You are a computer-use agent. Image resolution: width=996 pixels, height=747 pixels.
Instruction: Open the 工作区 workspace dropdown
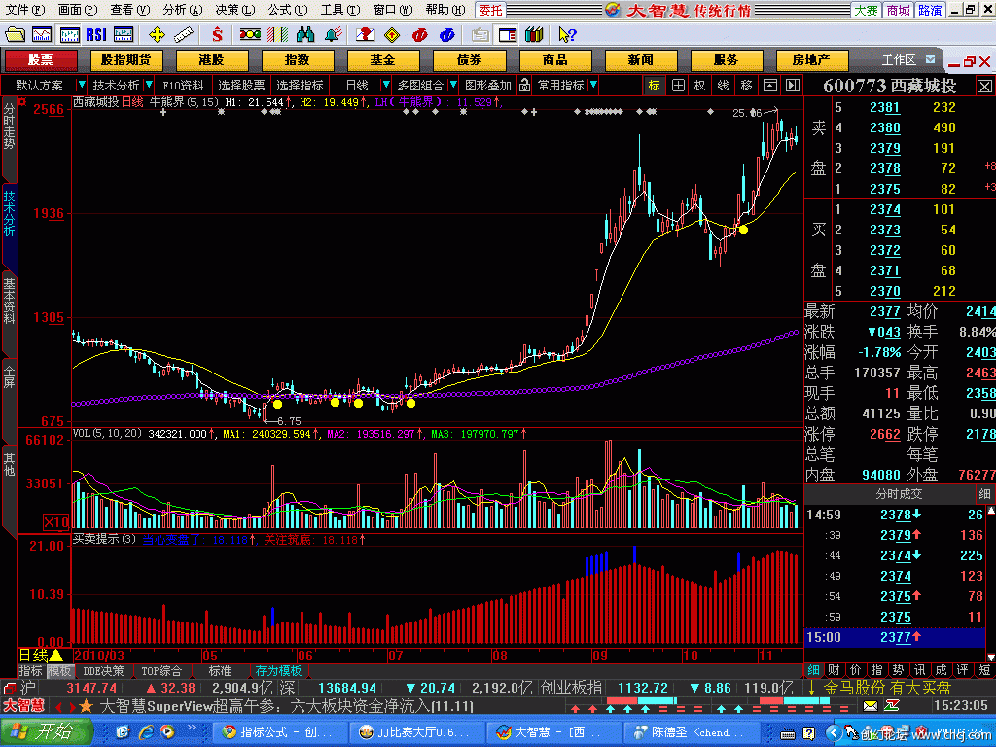931,59
